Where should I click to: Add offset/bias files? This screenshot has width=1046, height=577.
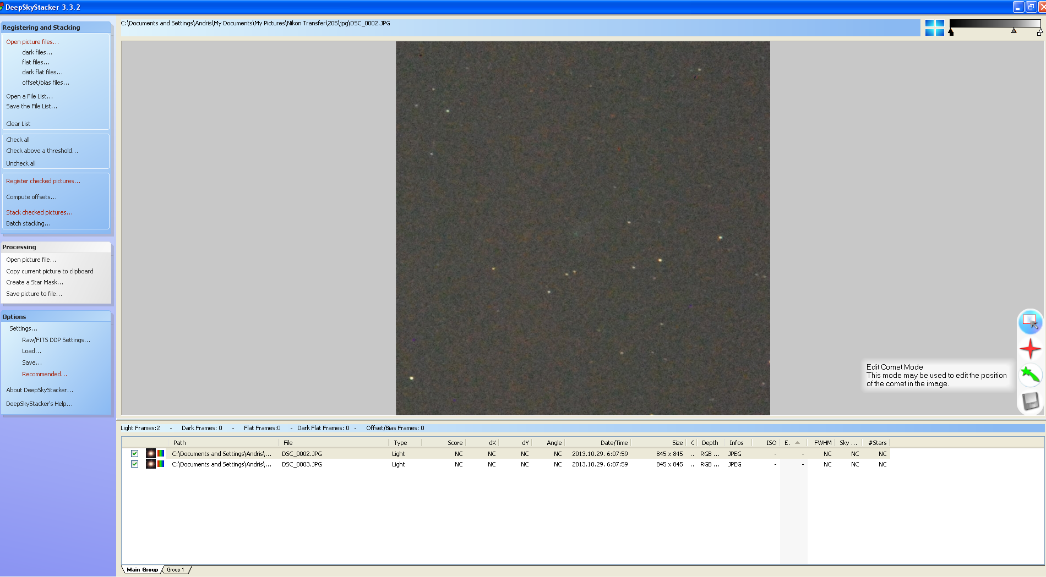(46, 83)
